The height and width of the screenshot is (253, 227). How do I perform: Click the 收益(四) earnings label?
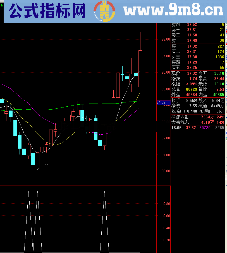[x=178, y=111]
